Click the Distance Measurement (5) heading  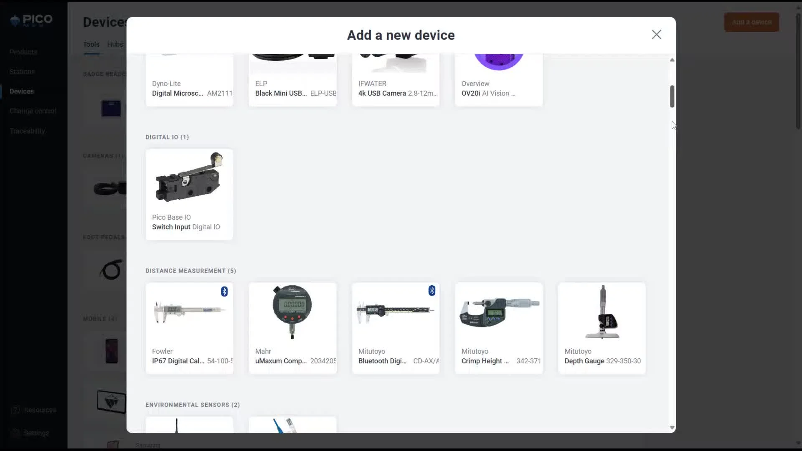pyautogui.click(x=191, y=271)
